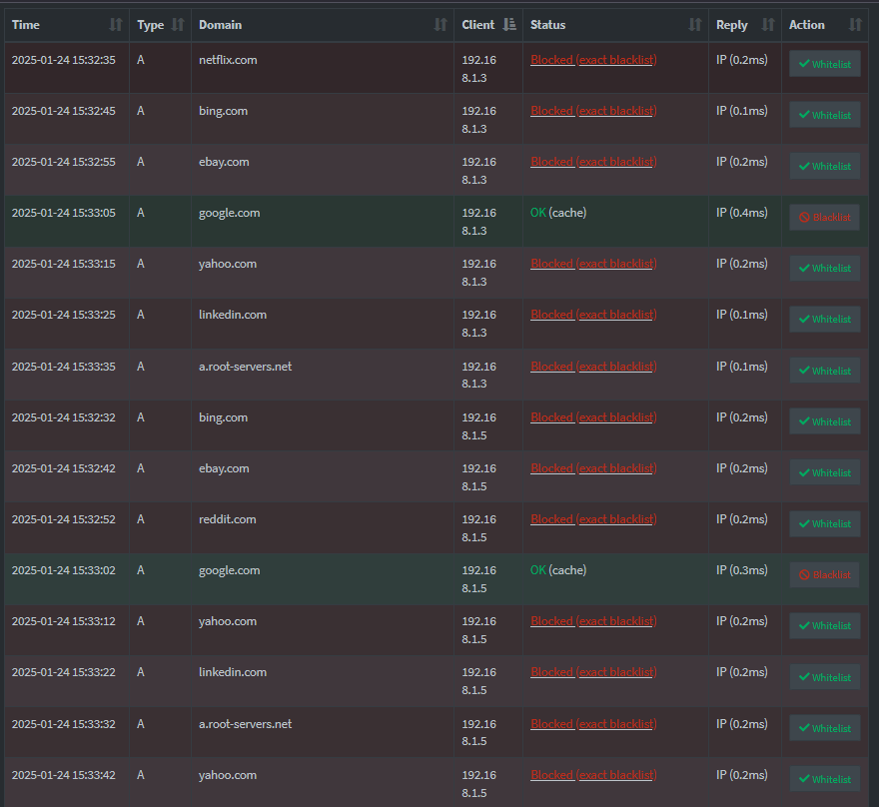Screen dimensions: 879x807
Task: Click google.com domain in 15:33:02 row
Action: [230, 570]
